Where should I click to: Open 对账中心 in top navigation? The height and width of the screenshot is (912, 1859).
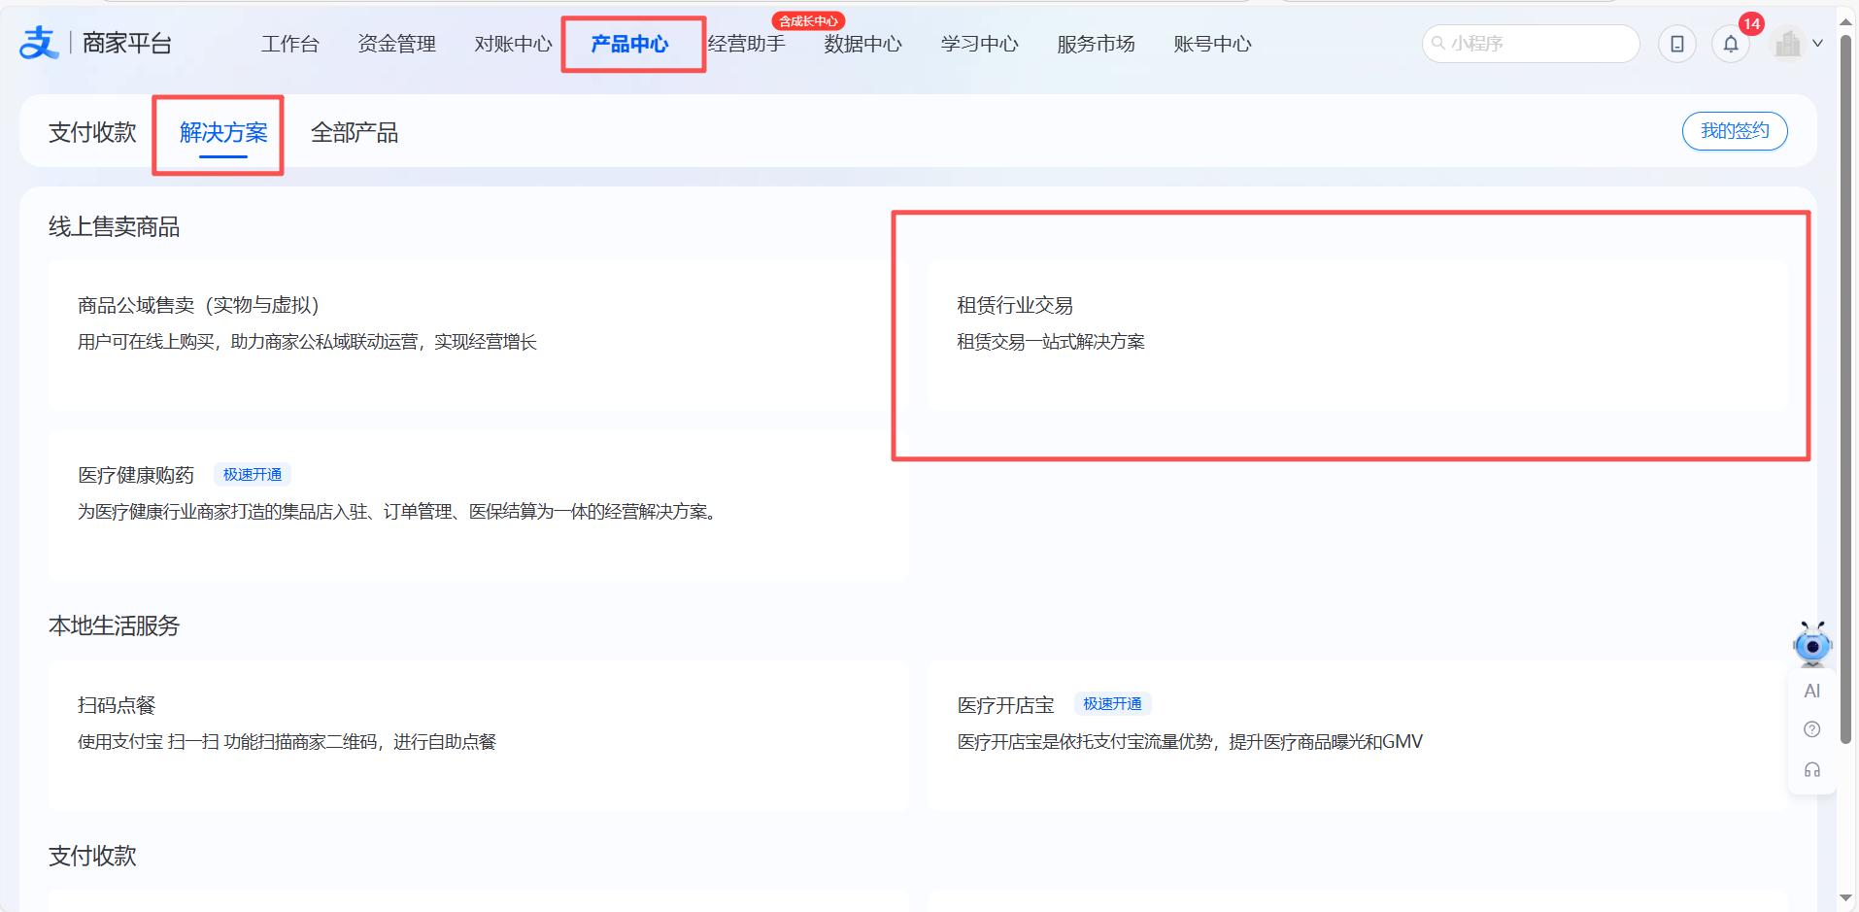(x=513, y=44)
